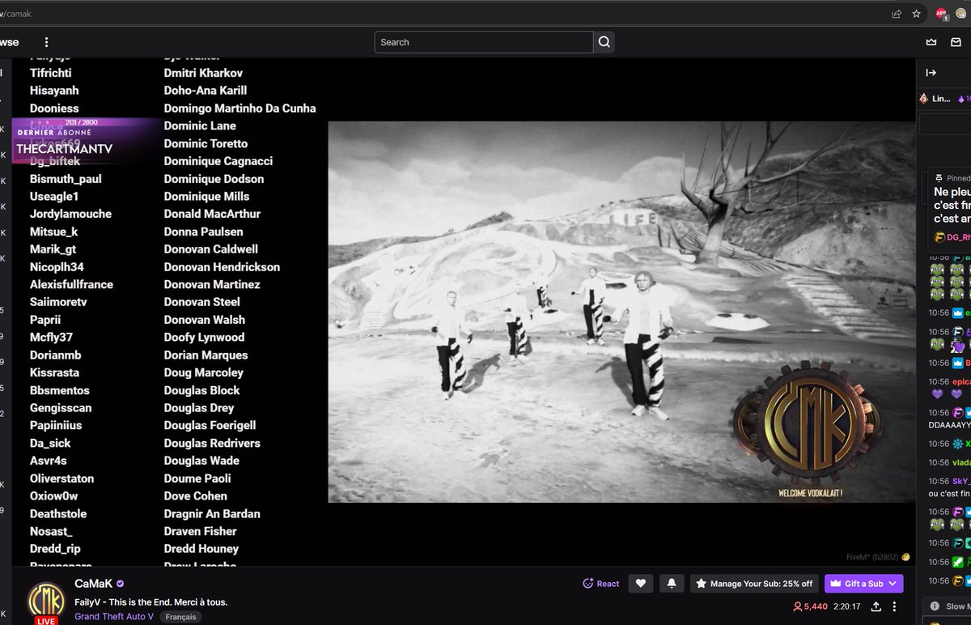Click the DG_Rh username in pinned message

point(958,237)
